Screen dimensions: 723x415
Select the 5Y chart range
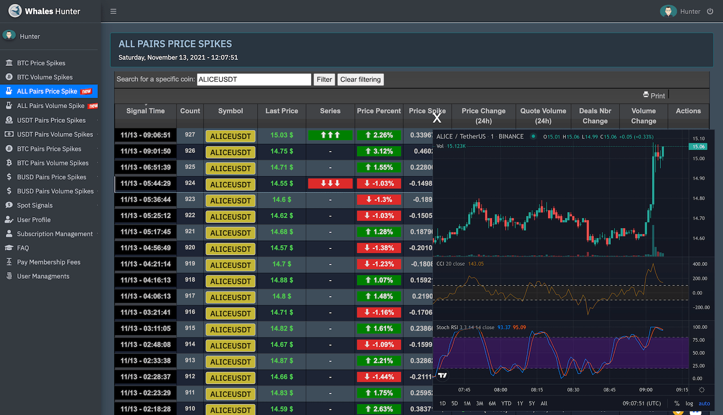point(532,403)
